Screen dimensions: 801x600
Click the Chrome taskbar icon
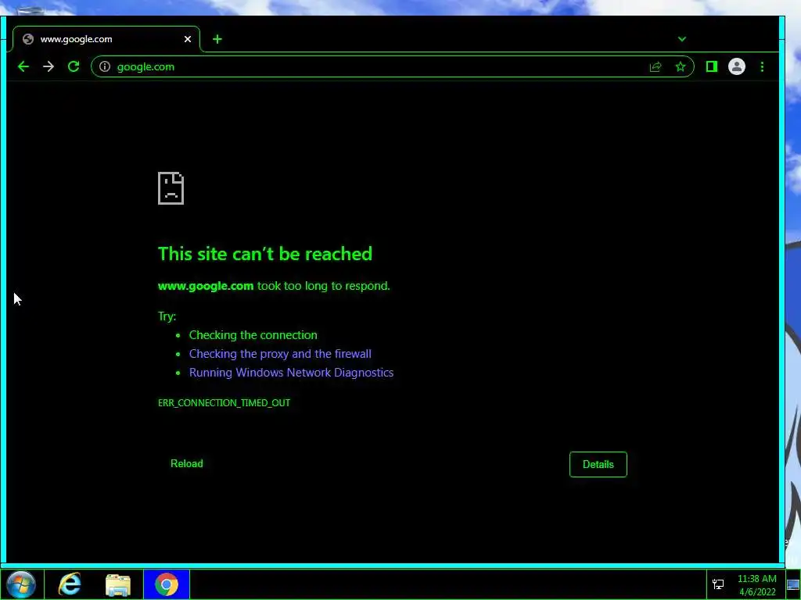167,584
